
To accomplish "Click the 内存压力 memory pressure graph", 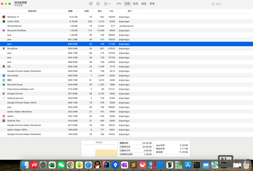I will [x=99, y=149].
